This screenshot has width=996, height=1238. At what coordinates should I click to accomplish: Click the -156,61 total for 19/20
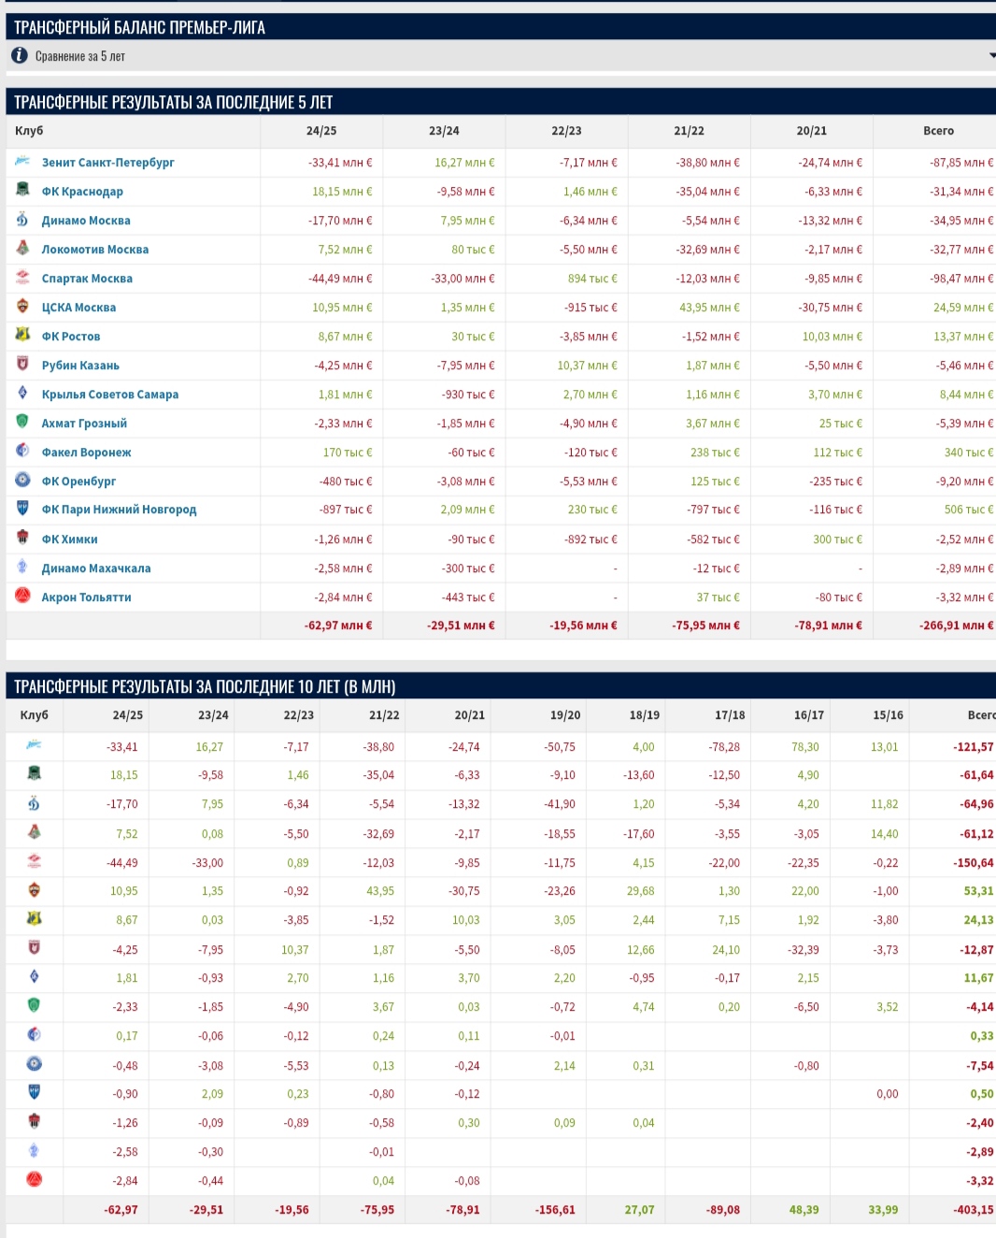(x=555, y=1210)
